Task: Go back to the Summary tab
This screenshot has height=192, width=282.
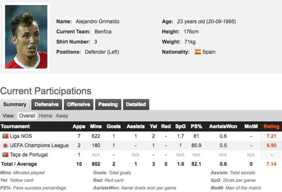Action: coord(15,104)
